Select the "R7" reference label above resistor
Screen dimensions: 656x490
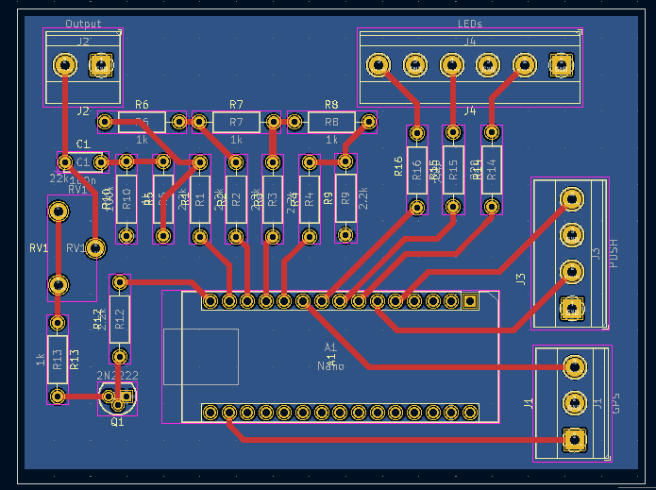point(236,104)
